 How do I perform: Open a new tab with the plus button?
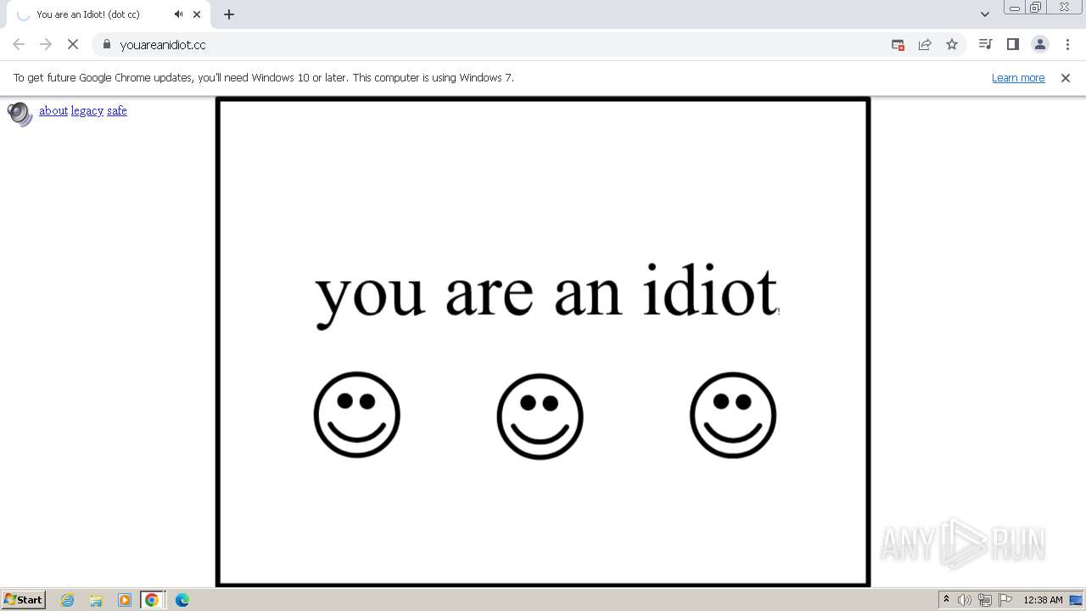click(229, 14)
